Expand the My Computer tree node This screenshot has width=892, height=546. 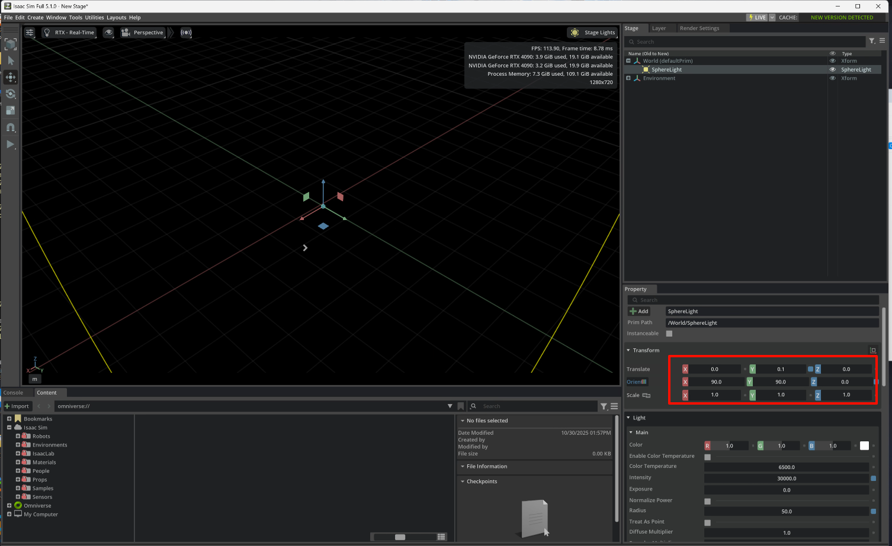pyautogui.click(x=9, y=514)
